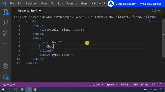Click the closing </html> tag on line 11
Image resolution: width=165 pixels, height=92 pixels.
[32, 63]
